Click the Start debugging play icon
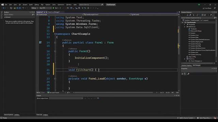The image size is (218, 122). [53, 8]
